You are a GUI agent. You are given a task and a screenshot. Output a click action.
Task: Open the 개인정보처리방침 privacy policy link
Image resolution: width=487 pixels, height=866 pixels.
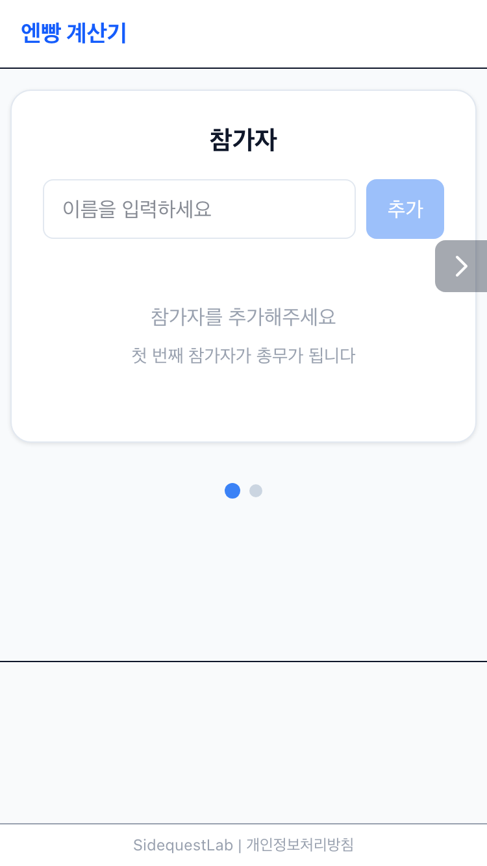(300, 845)
